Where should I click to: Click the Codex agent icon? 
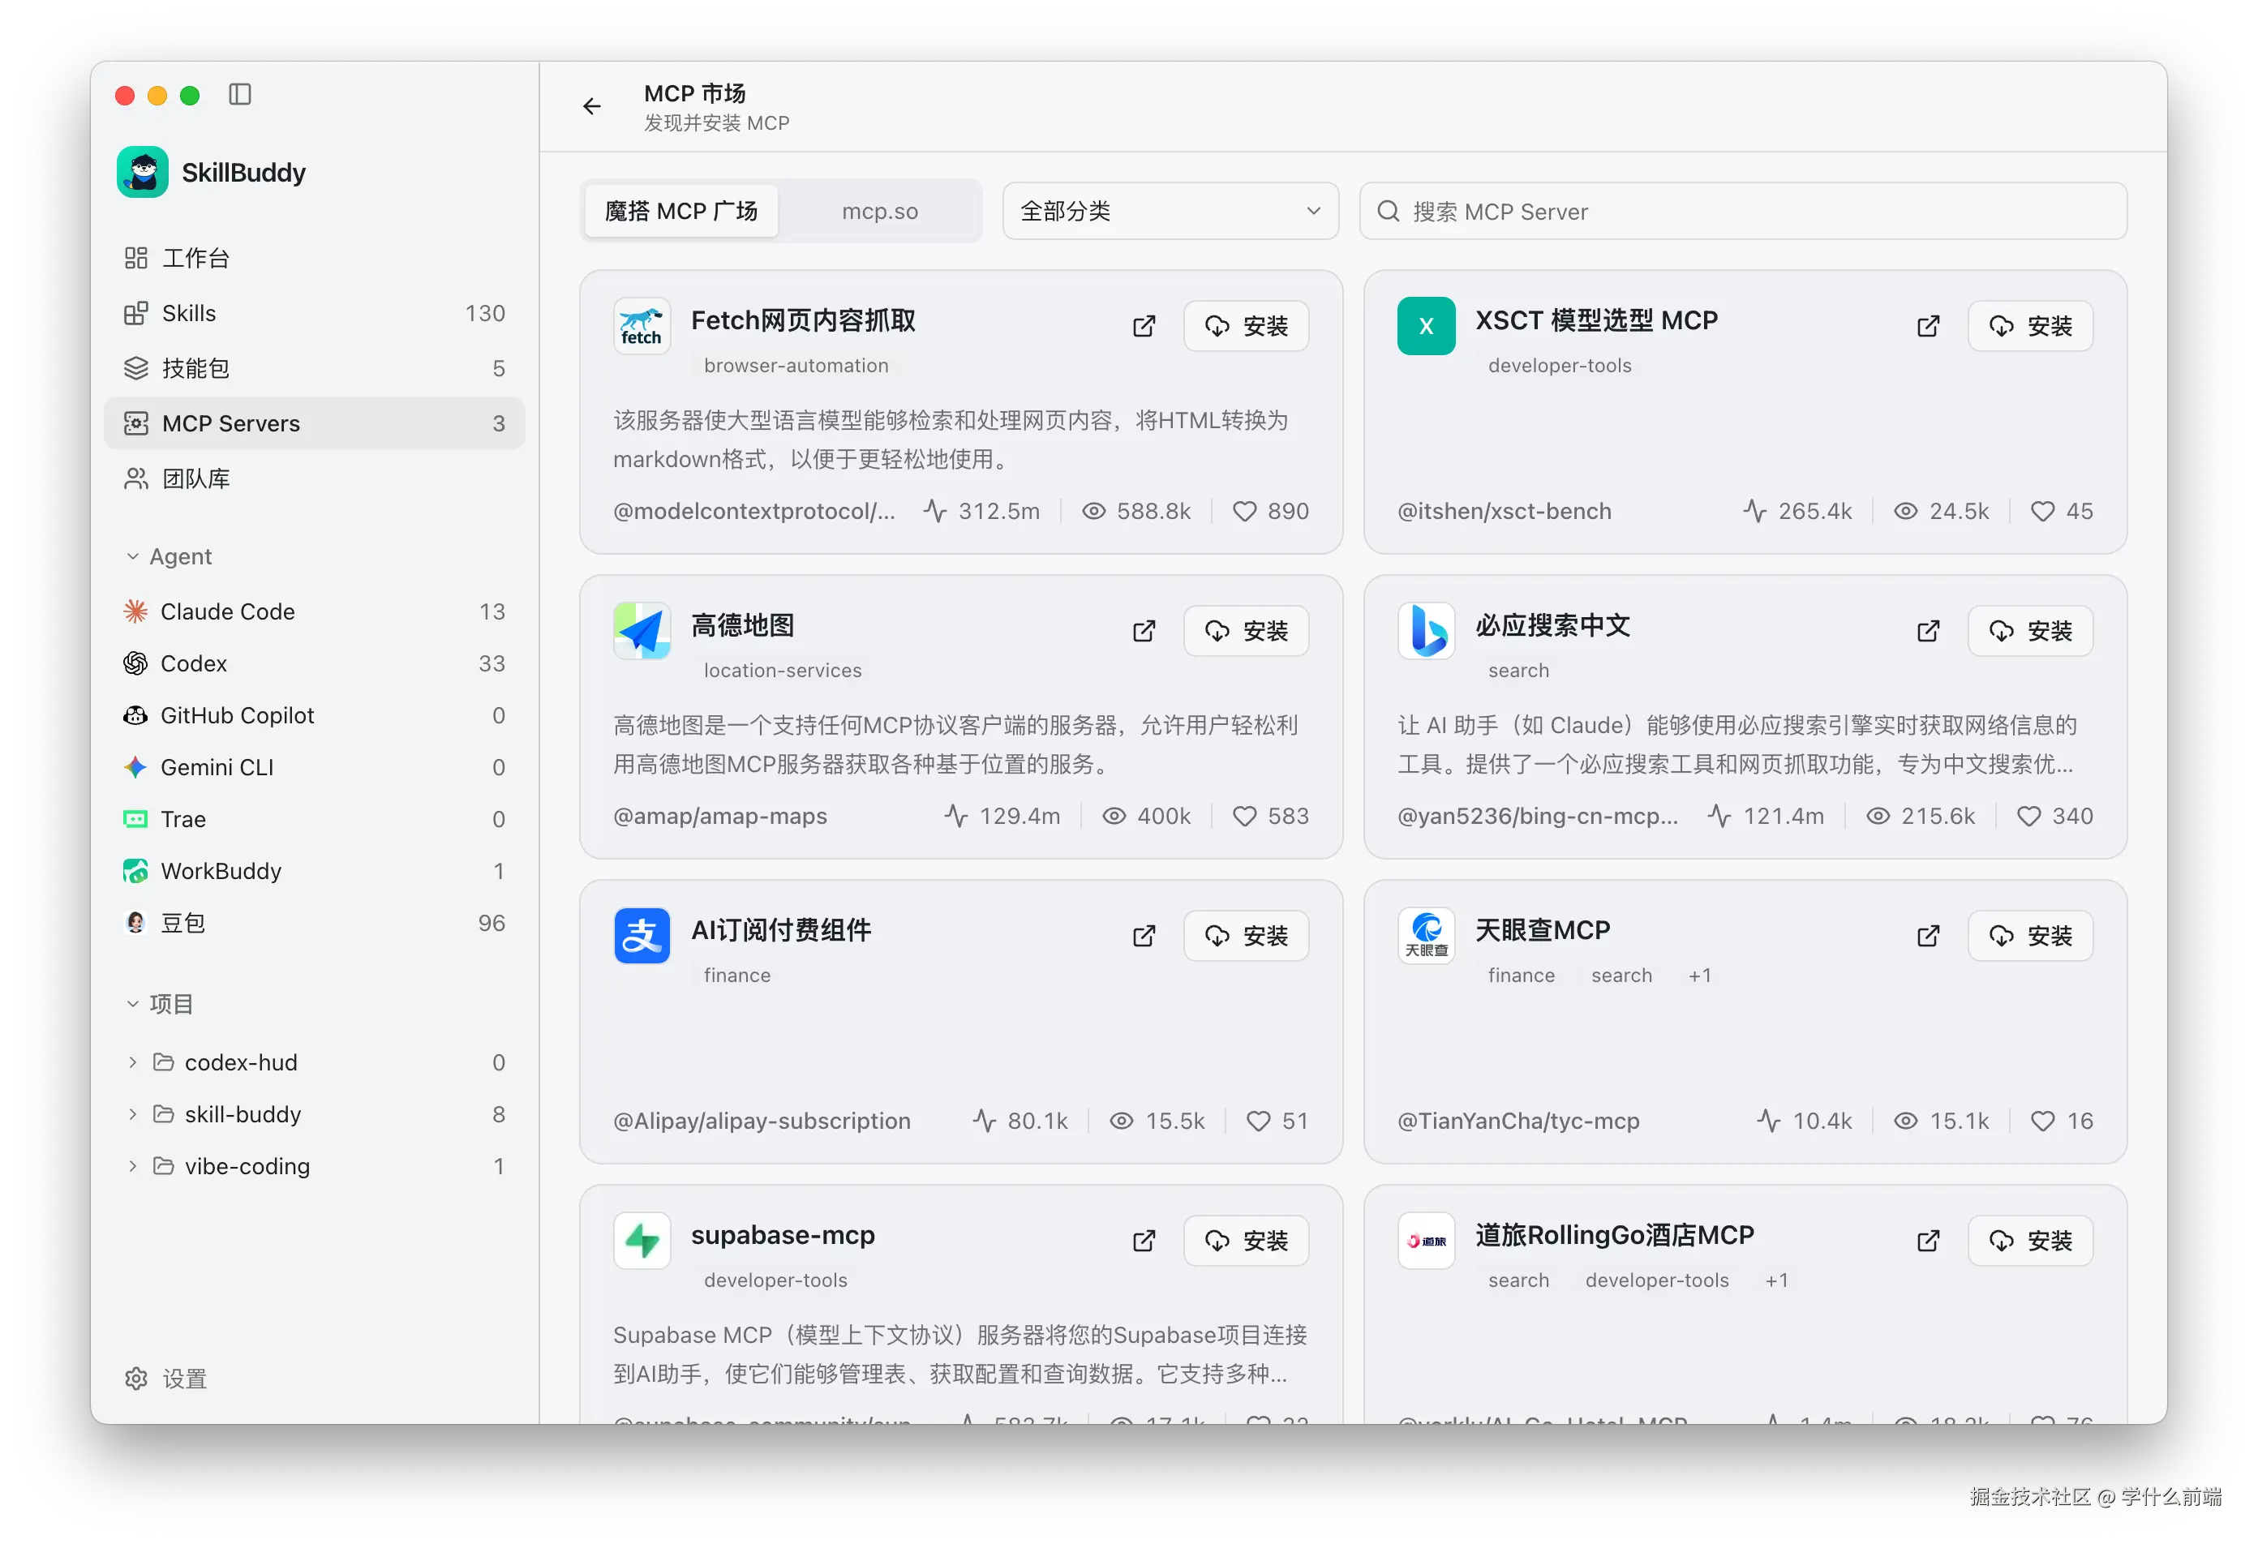(x=136, y=663)
